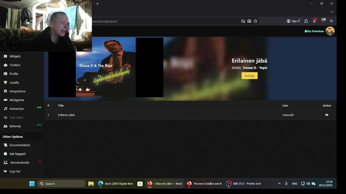The height and width of the screenshot is (194, 346).
Task: Click the Referrals users icon
Action: 5,126
